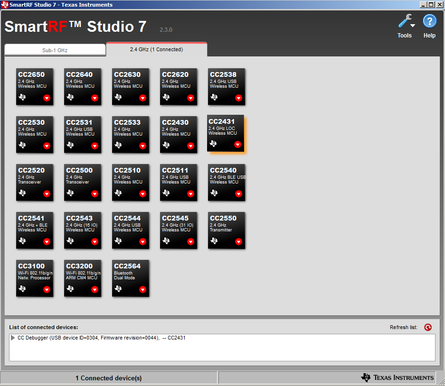The width and height of the screenshot is (445, 386).
Task: Switch to the Sub-1 GHz tab
Action: (55, 50)
